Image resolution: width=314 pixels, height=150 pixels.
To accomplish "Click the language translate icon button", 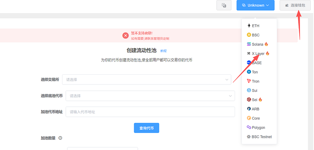I will [224, 5].
